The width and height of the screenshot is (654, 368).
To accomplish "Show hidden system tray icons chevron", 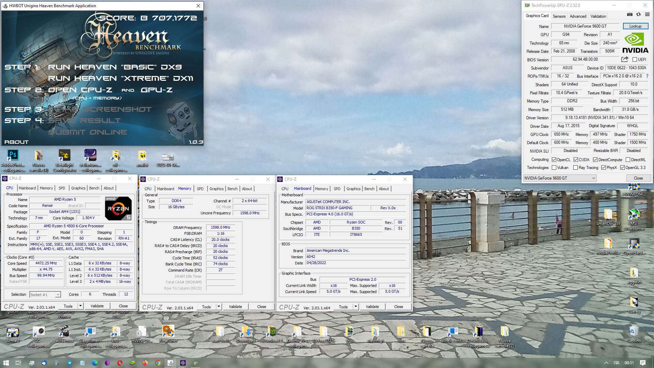I will (x=606, y=363).
